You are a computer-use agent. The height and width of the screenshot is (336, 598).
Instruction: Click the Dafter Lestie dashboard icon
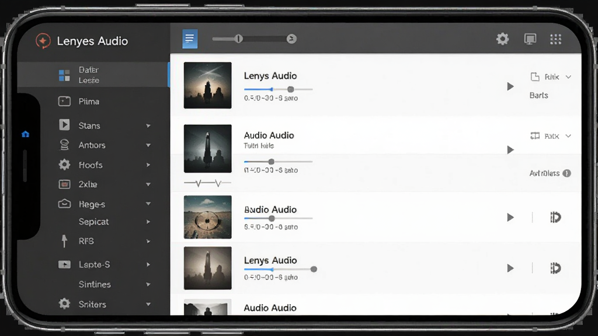click(64, 75)
